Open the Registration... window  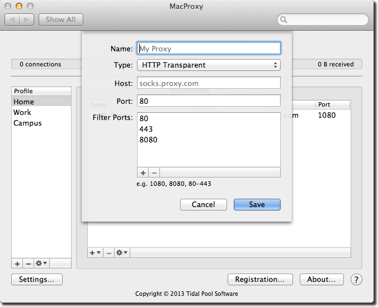(260, 279)
